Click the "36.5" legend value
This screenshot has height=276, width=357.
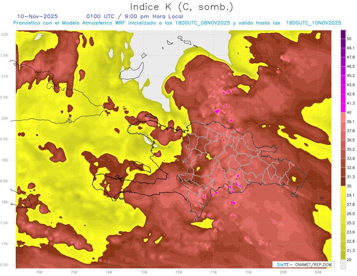351,140
